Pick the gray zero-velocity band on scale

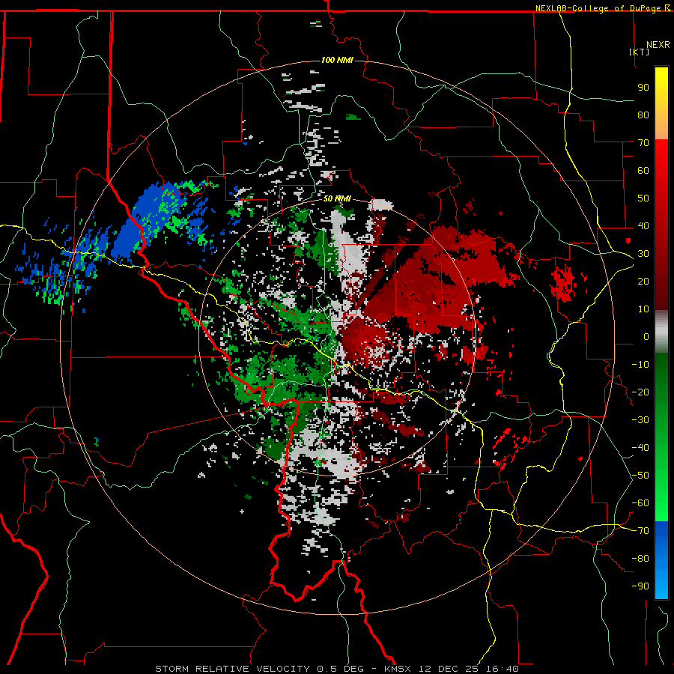pos(661,332)
